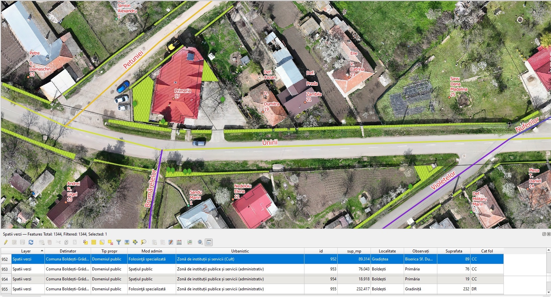Select all features in the table

94,243
